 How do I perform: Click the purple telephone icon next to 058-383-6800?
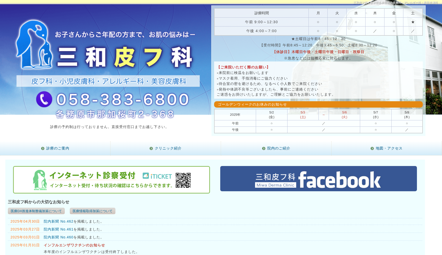(44, 99)
